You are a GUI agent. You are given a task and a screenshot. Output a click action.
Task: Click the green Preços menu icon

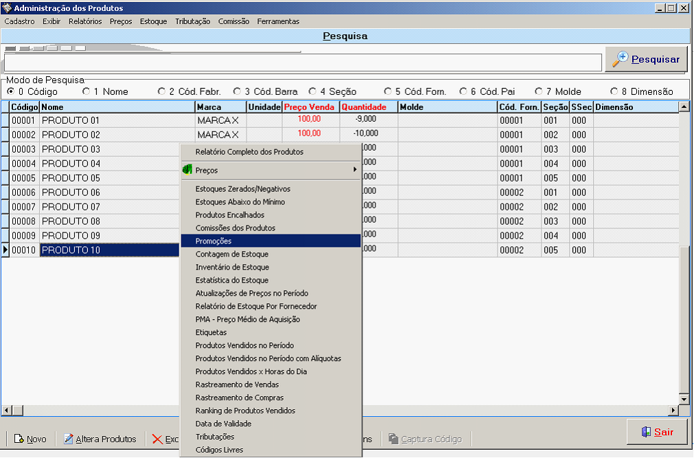[x=187, y=169]
